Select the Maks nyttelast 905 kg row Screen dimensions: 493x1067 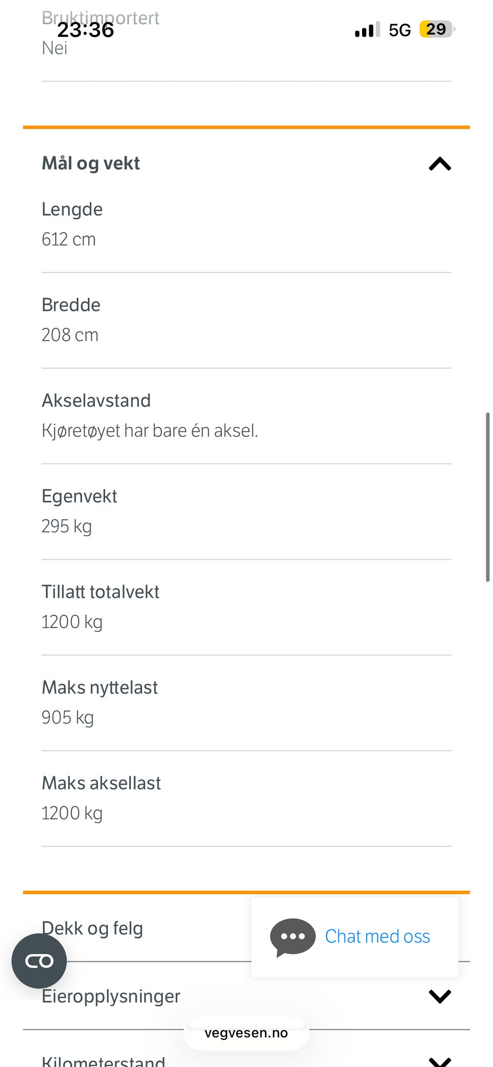pos(246,703)
